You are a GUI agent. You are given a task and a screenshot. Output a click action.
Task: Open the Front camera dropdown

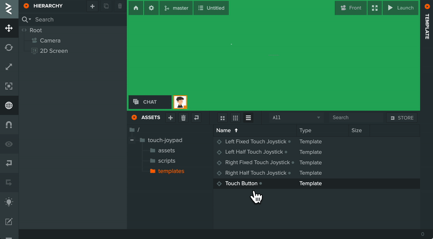(x=351, y=8)
